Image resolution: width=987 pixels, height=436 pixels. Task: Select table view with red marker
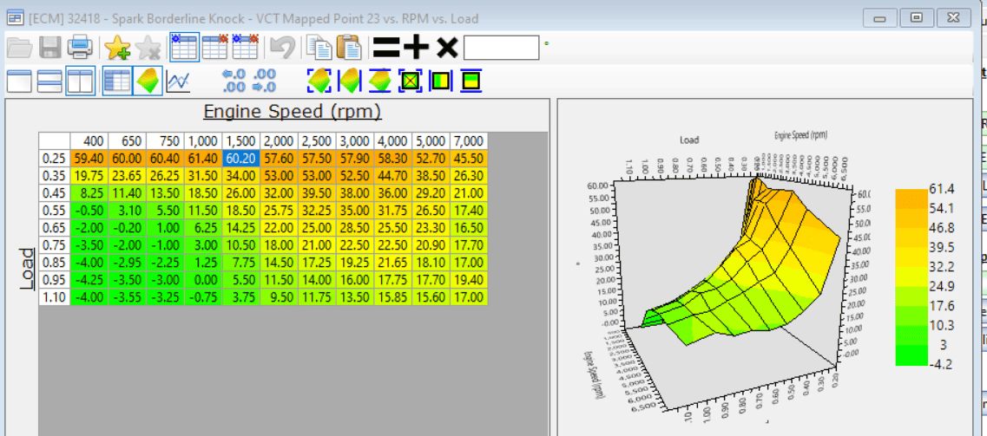(215, 47)
